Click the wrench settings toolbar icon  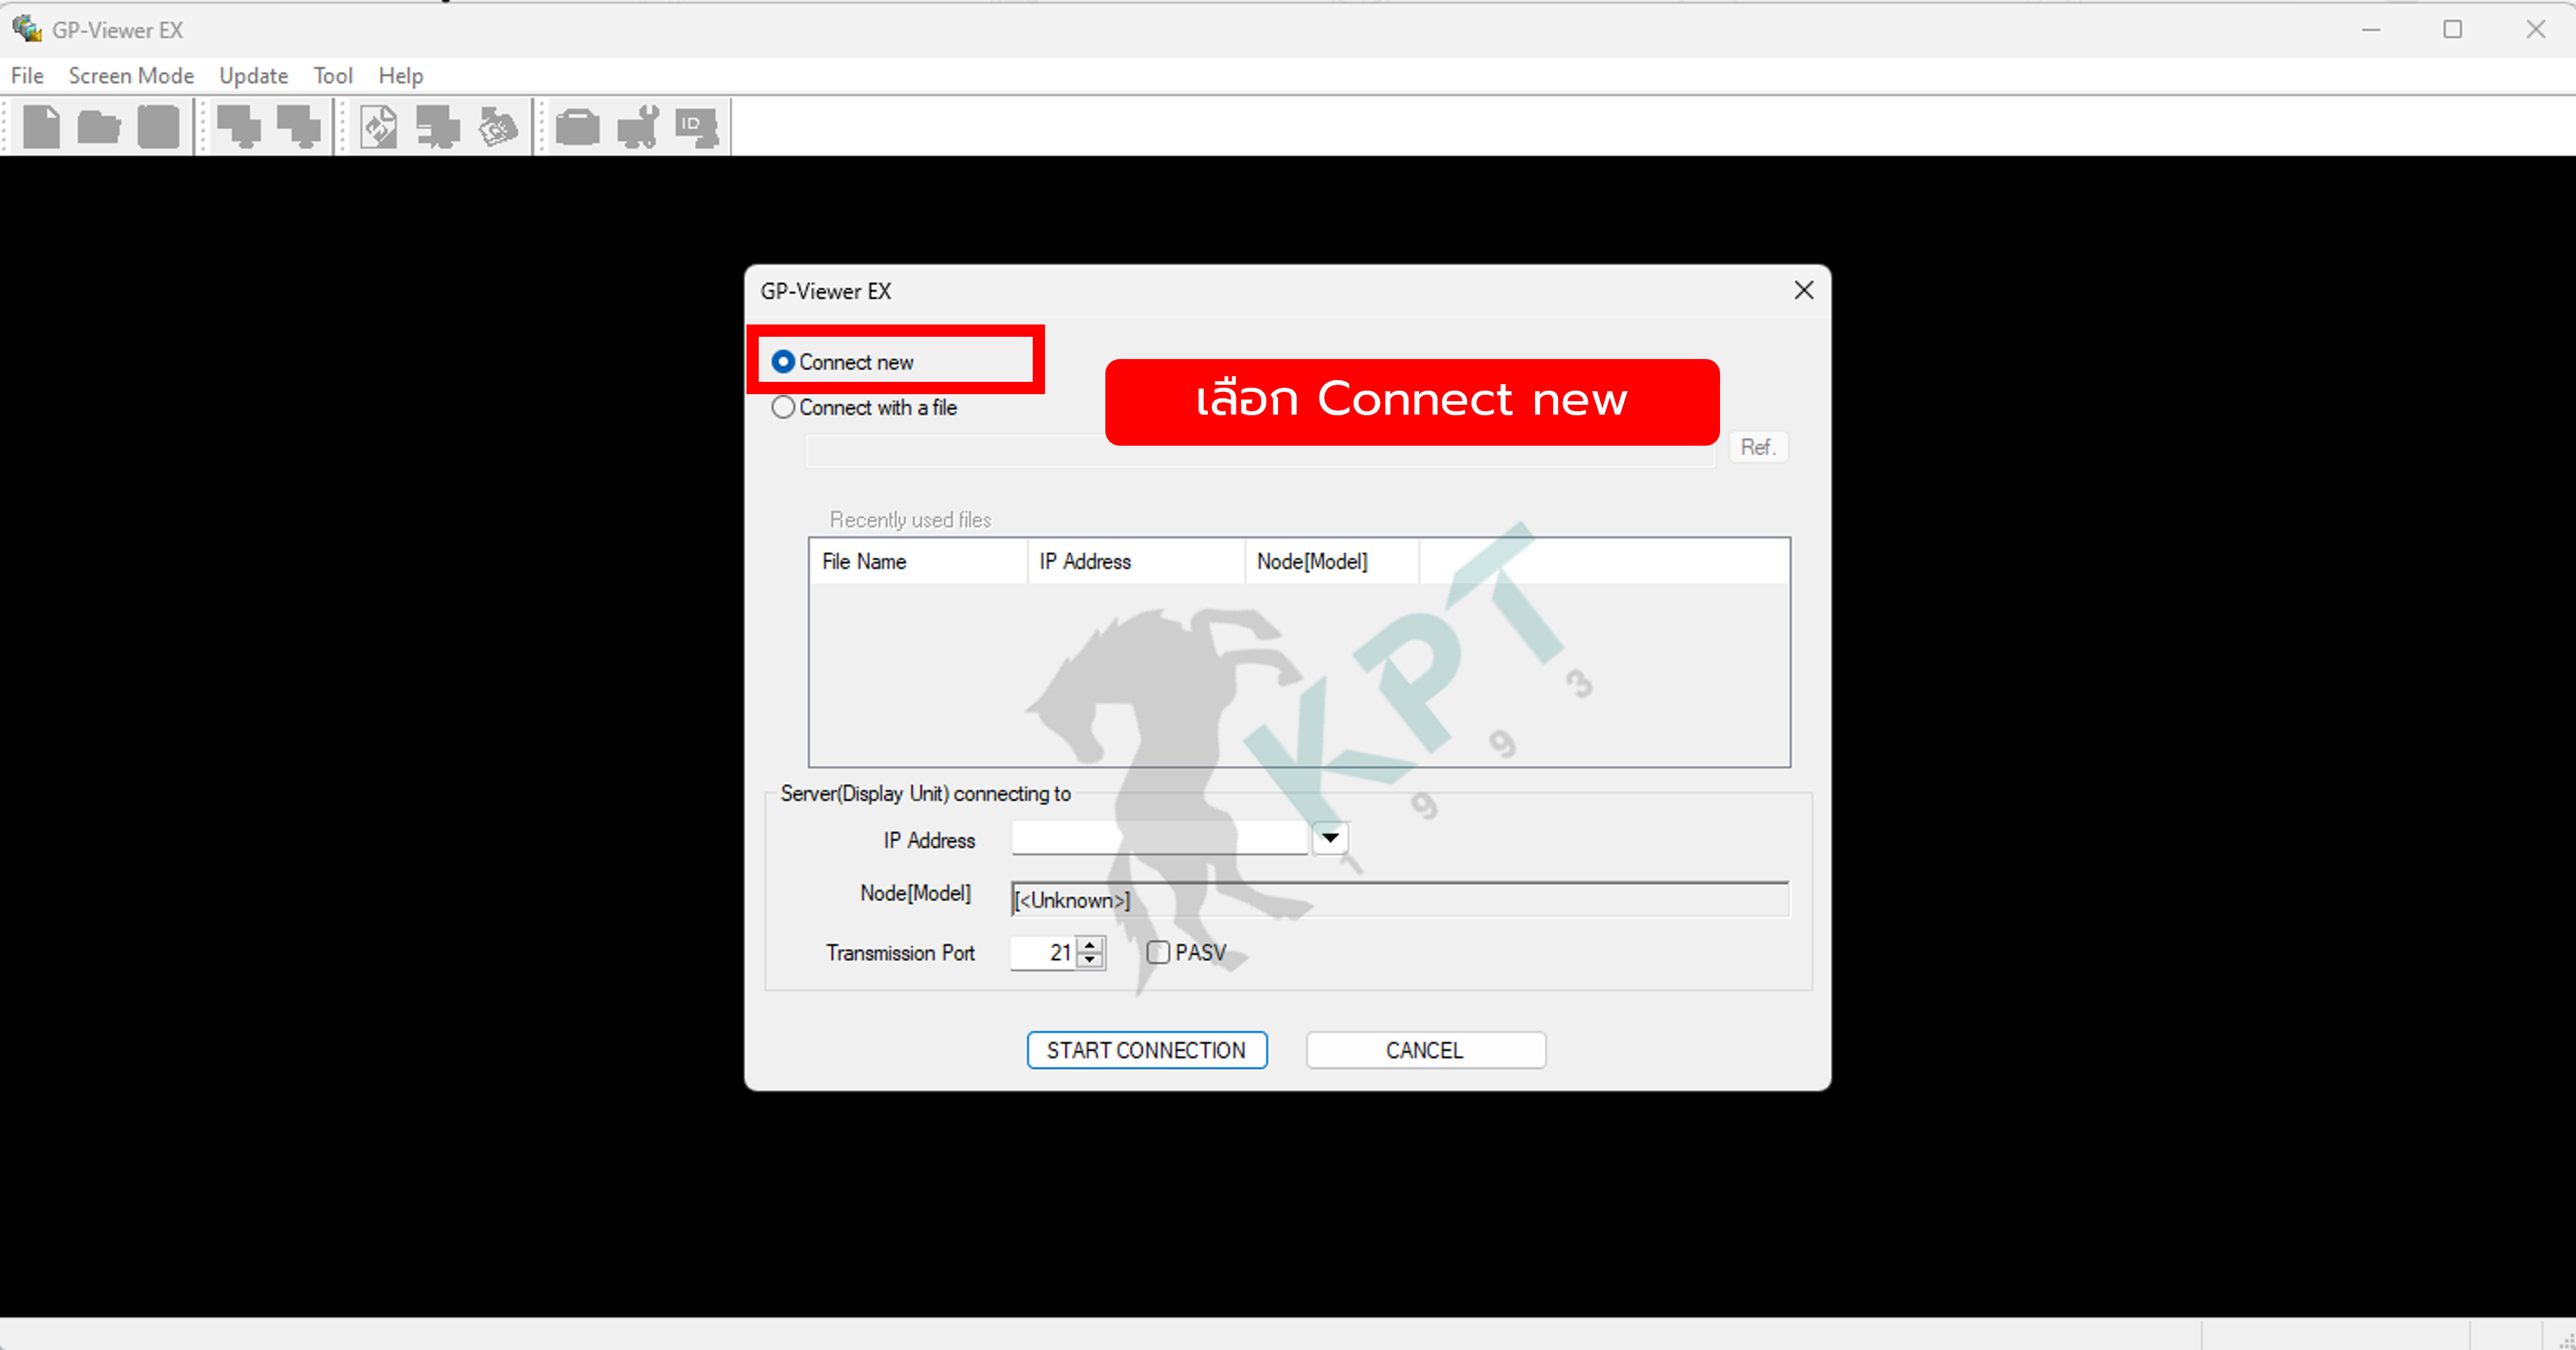pos(638,127)
